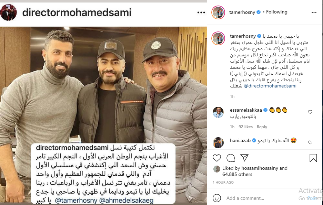Open tamerhosny's profile picture in header
This screenshot has width=323, height=205.
click(x=218, y=12)
